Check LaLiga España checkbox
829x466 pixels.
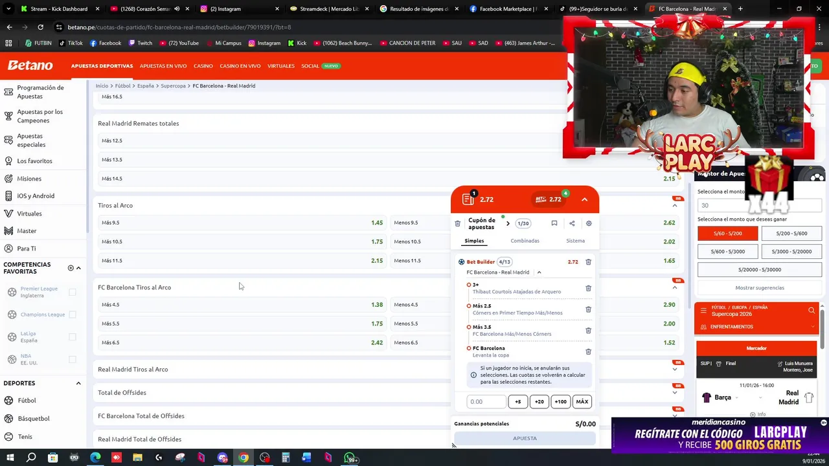(x=73, y=337)
